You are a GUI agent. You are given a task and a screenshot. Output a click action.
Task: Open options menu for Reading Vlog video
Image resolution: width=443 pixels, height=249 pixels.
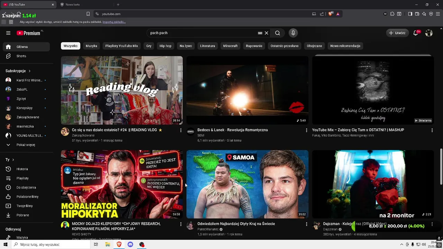pyautogui.click(x=181, y=130)
